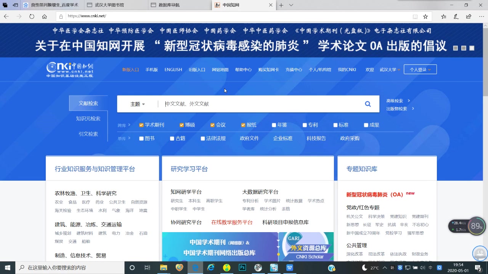Open a new tab with plus icon
Image resolution: width=488 pixels, height=274 pixels.
(x=281, y=5)
